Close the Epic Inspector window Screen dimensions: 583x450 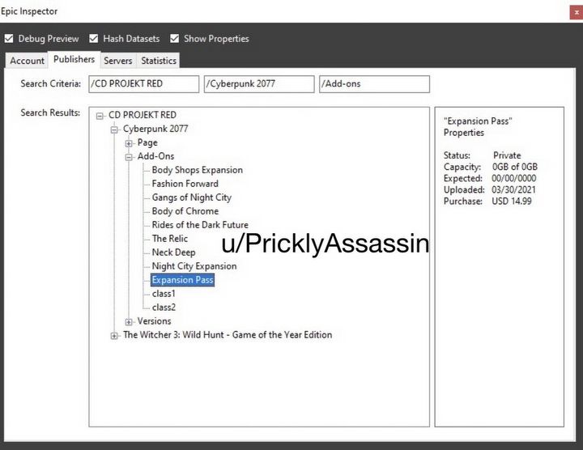click(x=576, y=12)
